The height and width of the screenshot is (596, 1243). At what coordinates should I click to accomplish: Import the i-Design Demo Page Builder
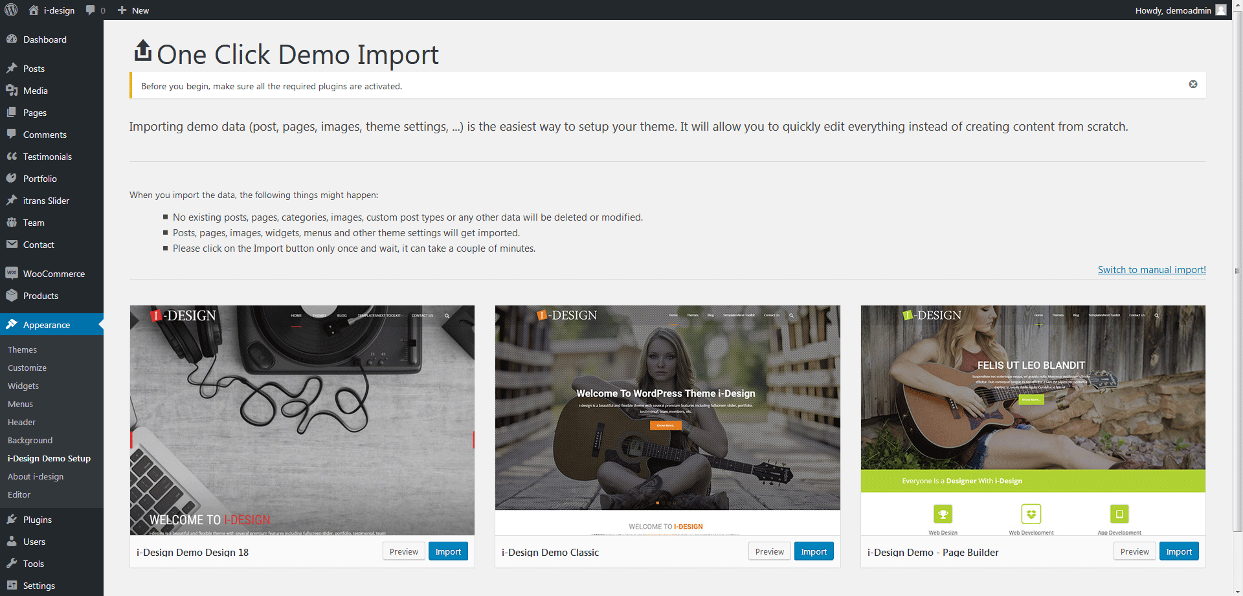pyautogui.click(x=1178, y=552)
